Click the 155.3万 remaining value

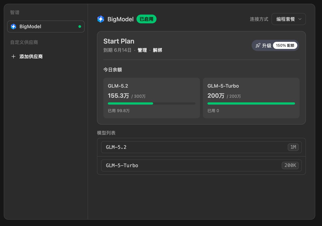tap(119, 96)
